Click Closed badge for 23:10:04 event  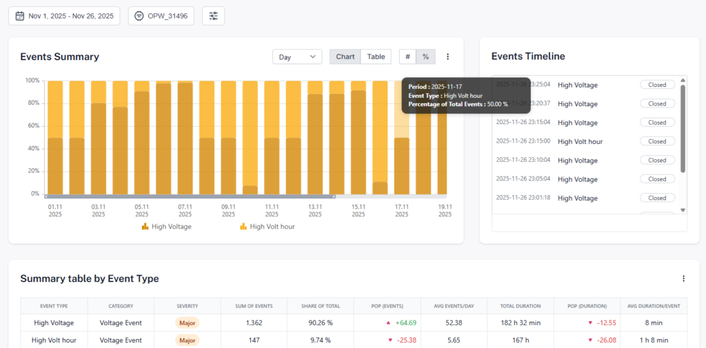pos(657,161)
